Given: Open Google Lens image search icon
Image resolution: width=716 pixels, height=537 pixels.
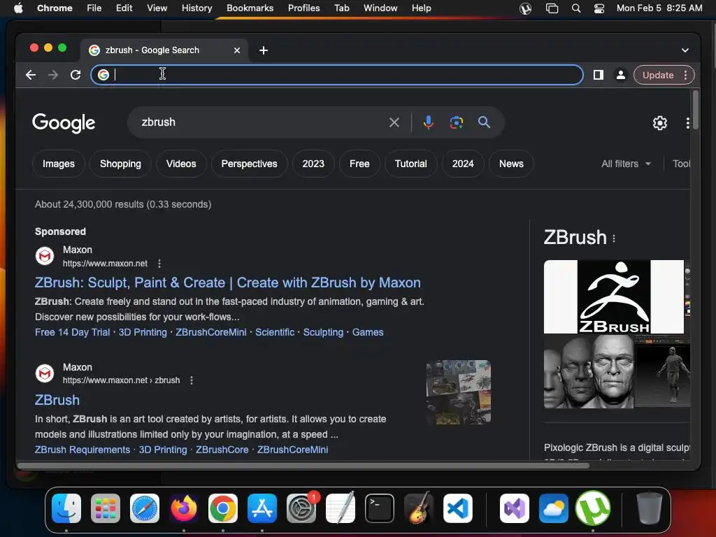Looking at the screenshot, I should (456, 122).
